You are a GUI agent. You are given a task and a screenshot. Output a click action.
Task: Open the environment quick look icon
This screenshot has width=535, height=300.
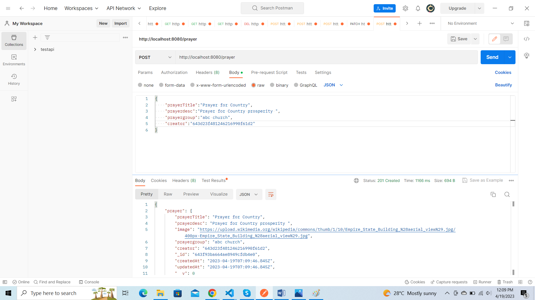(526, 24)
